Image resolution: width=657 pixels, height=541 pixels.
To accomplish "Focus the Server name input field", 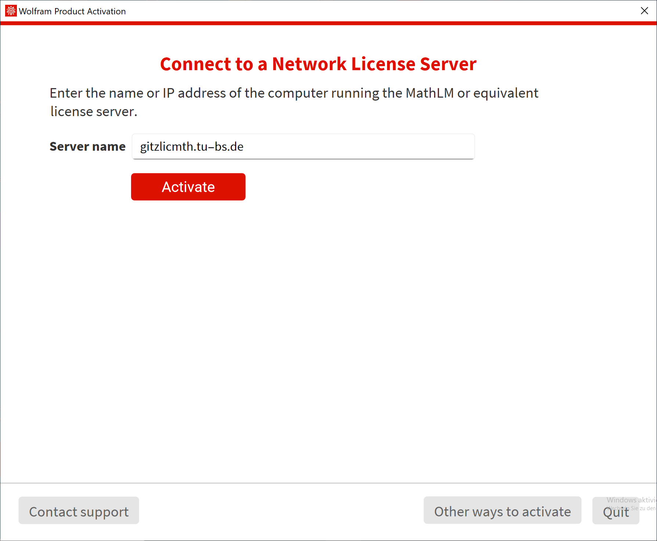I will pyautogui.click(x=303, y=147).
